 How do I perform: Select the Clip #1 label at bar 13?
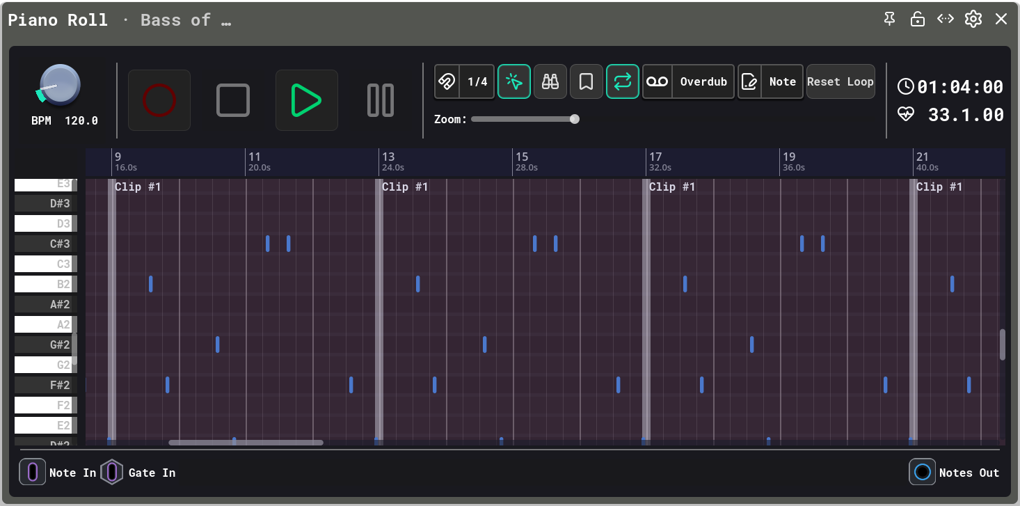tap(405, 187)
